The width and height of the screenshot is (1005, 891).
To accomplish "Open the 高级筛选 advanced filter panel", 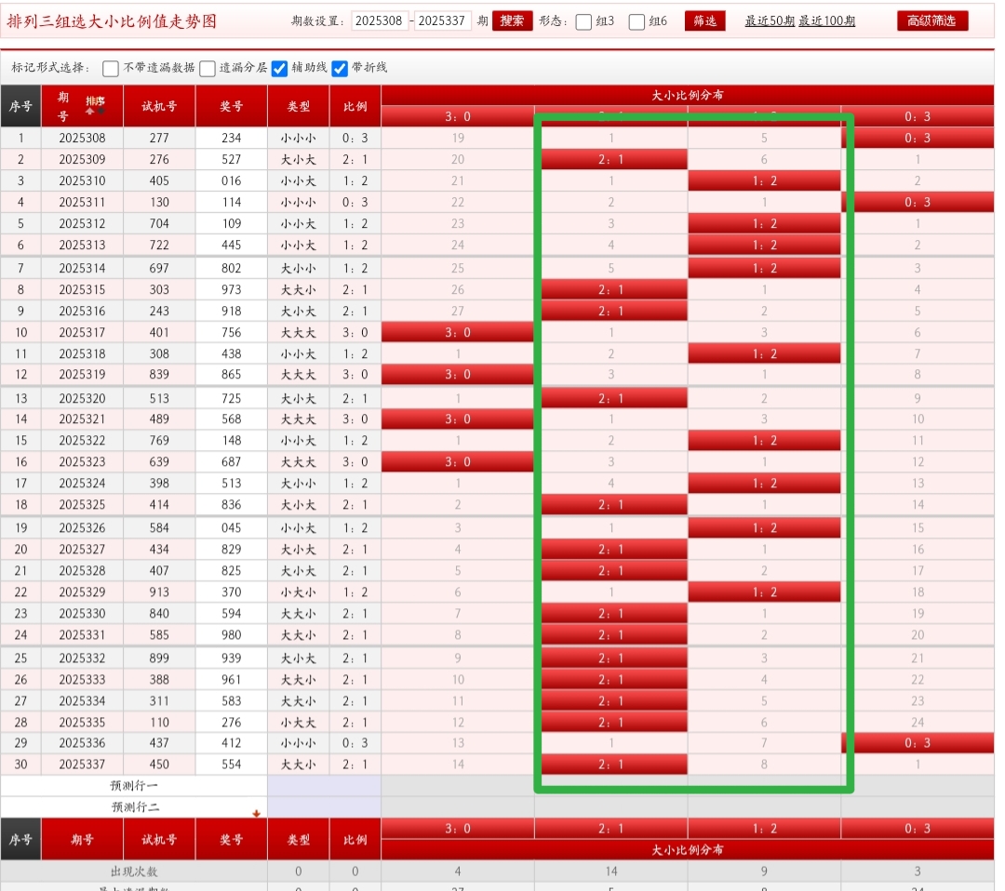I will pyautogui.click(x=931, y=20).
